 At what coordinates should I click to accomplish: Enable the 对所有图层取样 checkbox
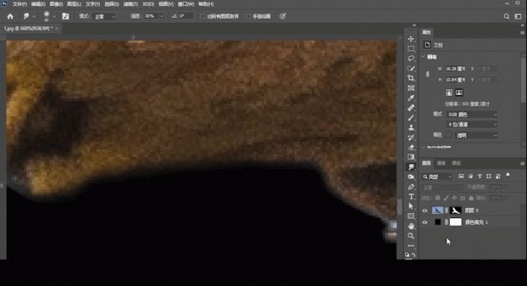203,16
